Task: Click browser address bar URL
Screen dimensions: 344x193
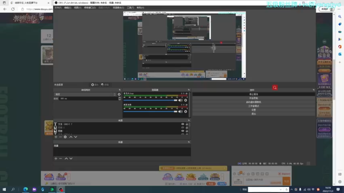Action: coord(40,9)
